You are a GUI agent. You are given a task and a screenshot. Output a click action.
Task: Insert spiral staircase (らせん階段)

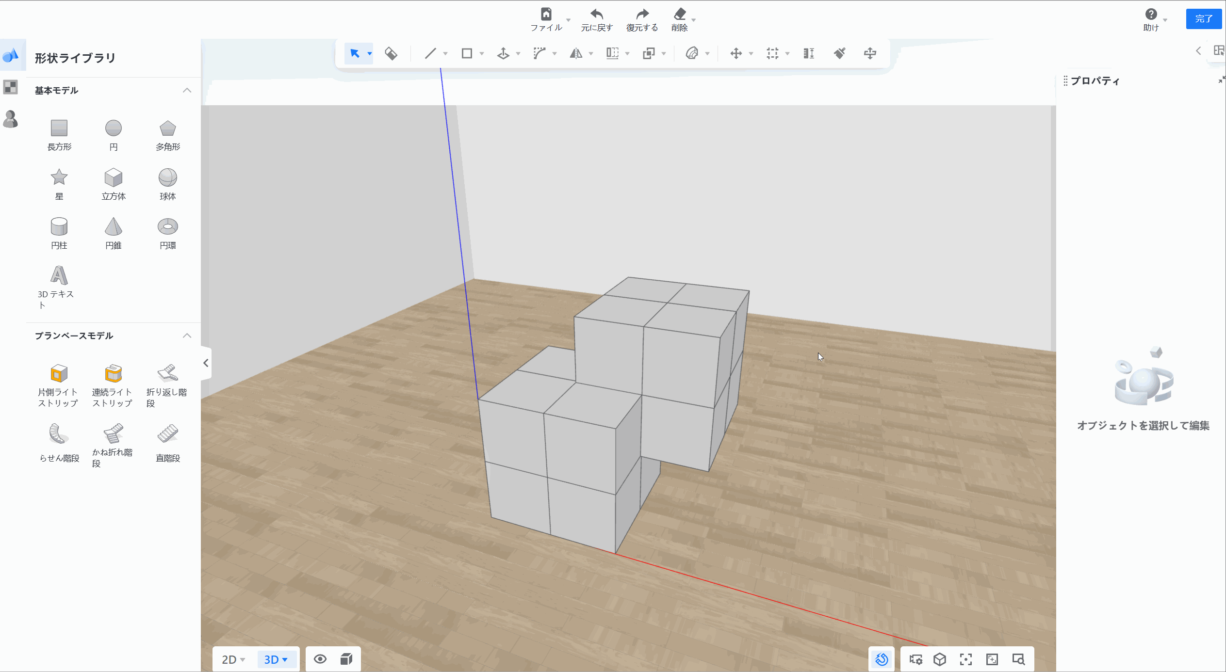59,443
